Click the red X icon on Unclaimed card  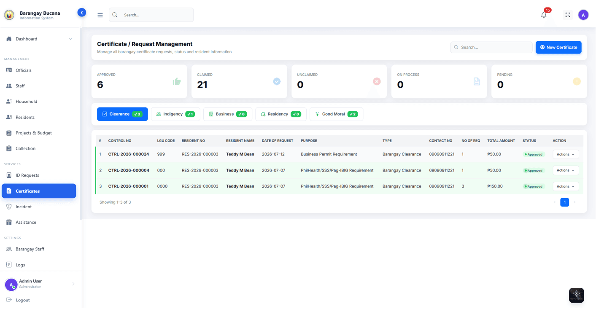click(377, 81)
